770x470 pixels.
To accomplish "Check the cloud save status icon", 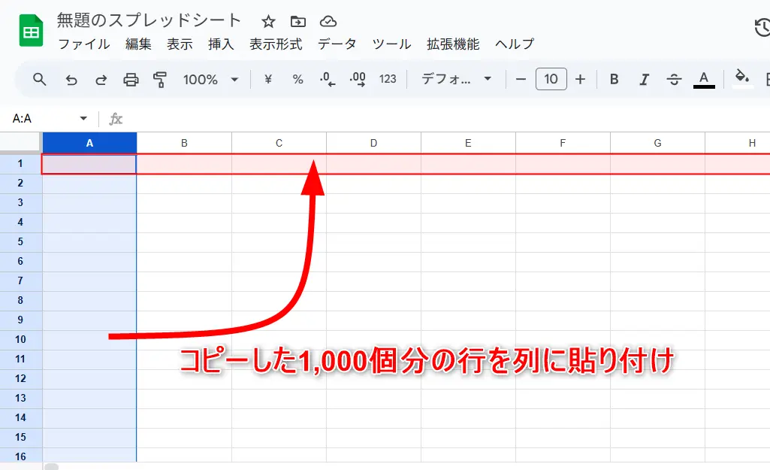I will coord(328,21).
